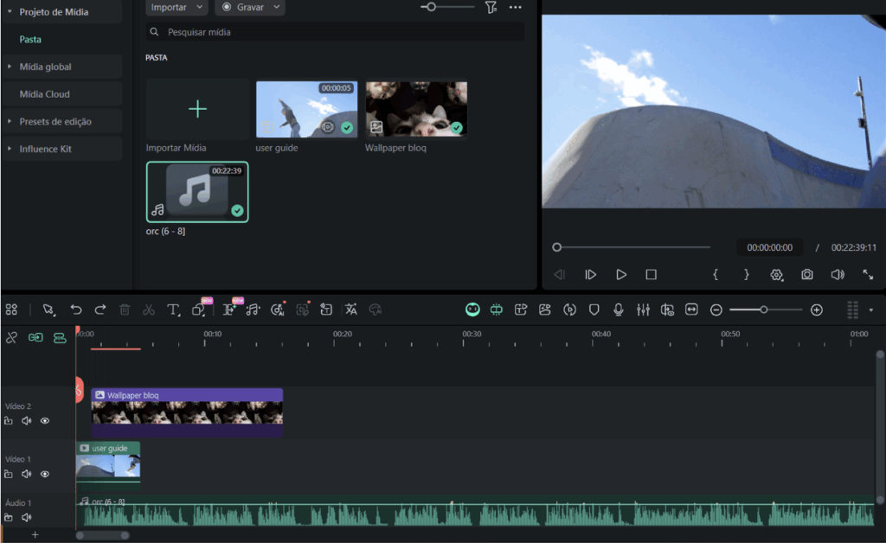Click the translate text icon in toolbar
Screen dimensions: 886x543
tap(350, 310)
